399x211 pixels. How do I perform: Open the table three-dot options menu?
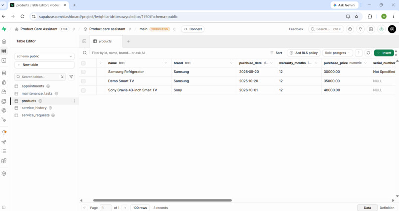359,53
